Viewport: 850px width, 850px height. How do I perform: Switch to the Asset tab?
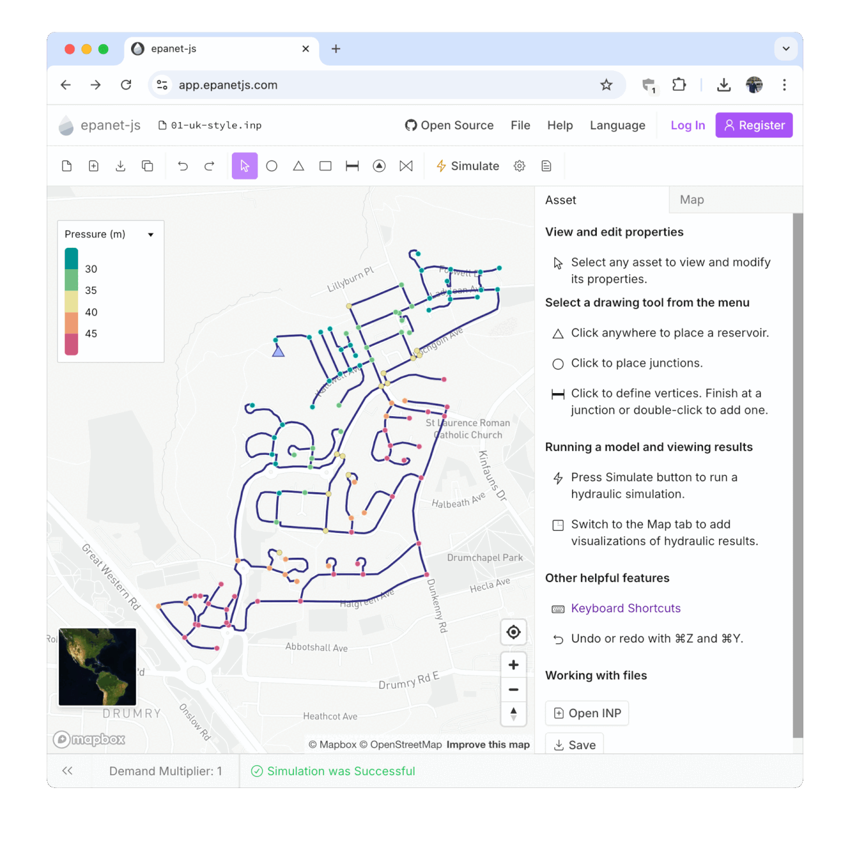coord(601,200)
